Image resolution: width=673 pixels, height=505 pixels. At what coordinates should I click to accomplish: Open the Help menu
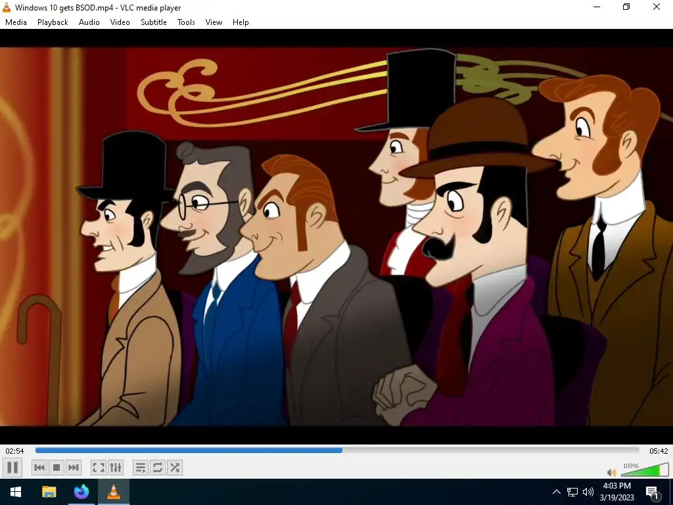(x=241, y=22)
